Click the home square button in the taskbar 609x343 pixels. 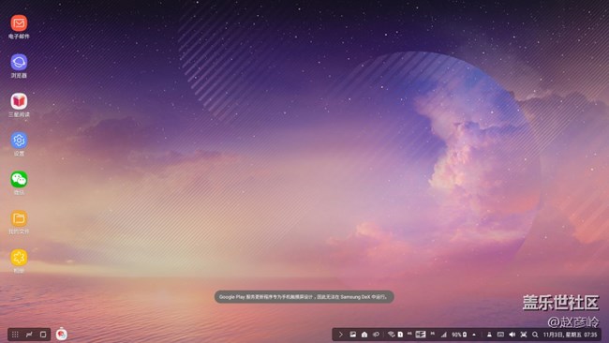43,335
